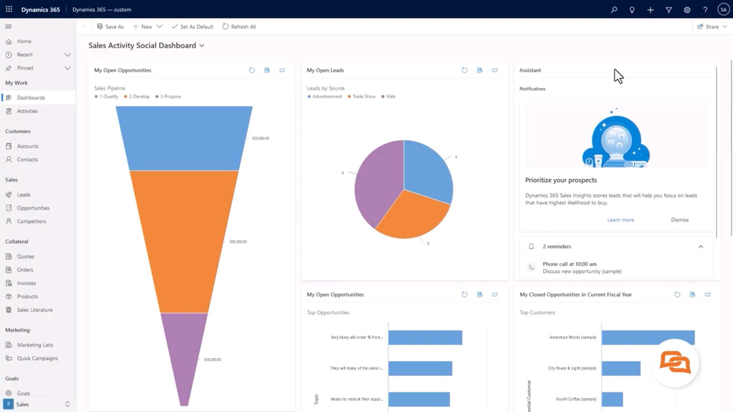Refresh the My Open Leads chart

[x=464, y=70]
